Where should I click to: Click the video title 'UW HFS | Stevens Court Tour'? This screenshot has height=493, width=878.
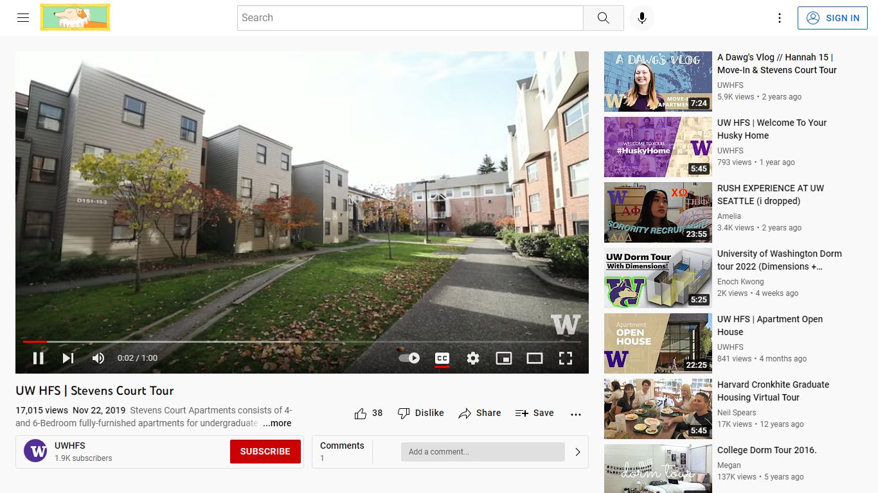coord(94,391)
